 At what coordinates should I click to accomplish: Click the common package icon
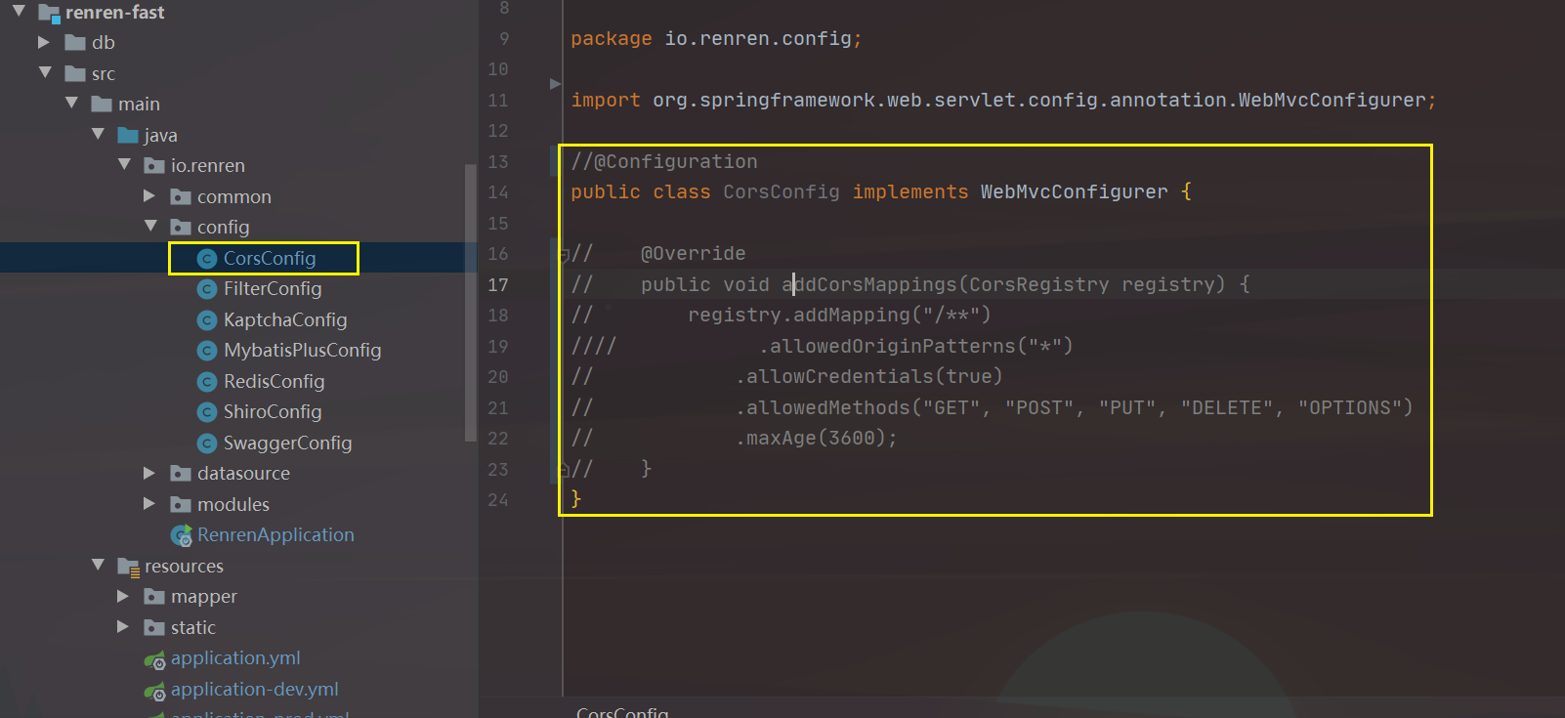[181, 196]
